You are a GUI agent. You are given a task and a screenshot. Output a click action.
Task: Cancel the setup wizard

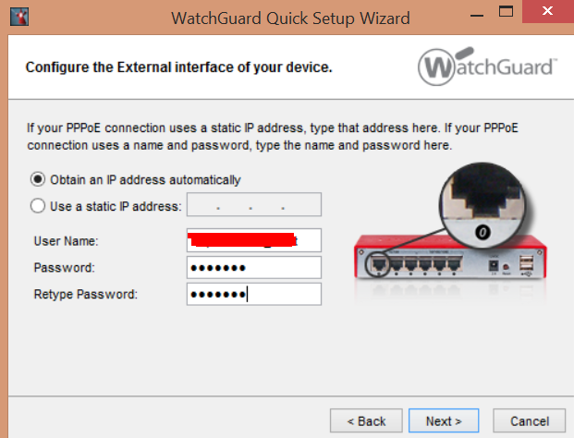[x=530, y=420]
